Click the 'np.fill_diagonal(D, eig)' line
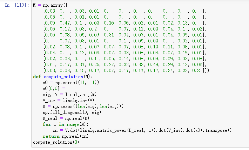 point(72,112)
